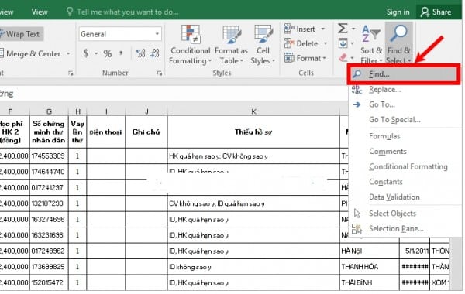Click the Tell me lightbulb icon
This screenshot has height=294, width=465.
tap(70, 12)
